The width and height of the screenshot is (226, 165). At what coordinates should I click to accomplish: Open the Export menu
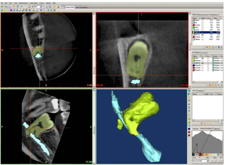[x=42, y=3]
